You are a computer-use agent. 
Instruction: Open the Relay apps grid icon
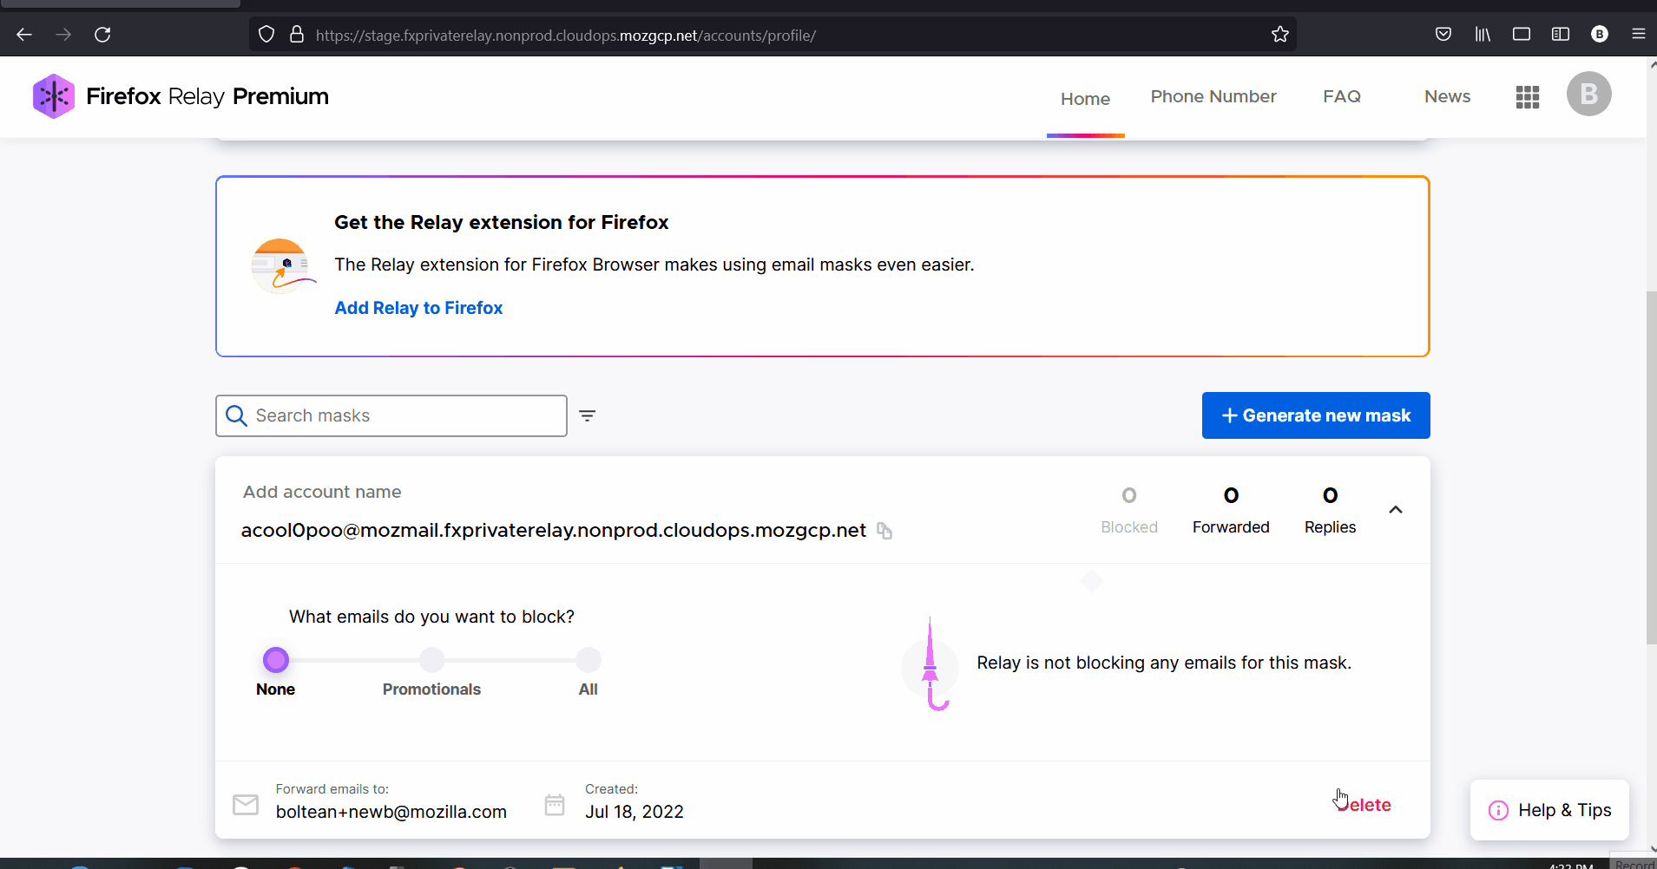click(x=1528, y=97)
